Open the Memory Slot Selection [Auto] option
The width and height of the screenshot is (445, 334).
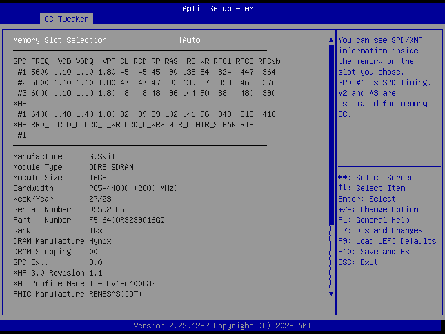(191, 40)
